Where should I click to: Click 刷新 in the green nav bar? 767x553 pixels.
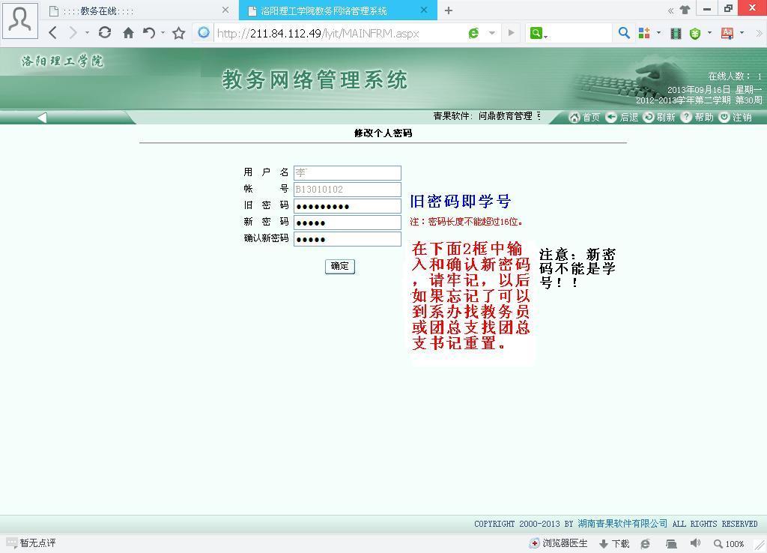(x=659, y=117)
